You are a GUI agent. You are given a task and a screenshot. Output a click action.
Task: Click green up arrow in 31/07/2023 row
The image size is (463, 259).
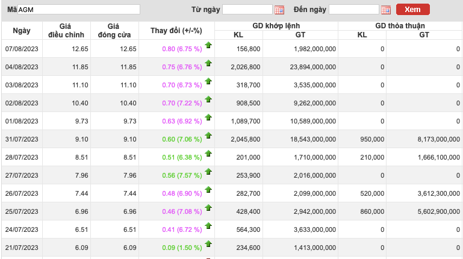(x=208, y=136)
